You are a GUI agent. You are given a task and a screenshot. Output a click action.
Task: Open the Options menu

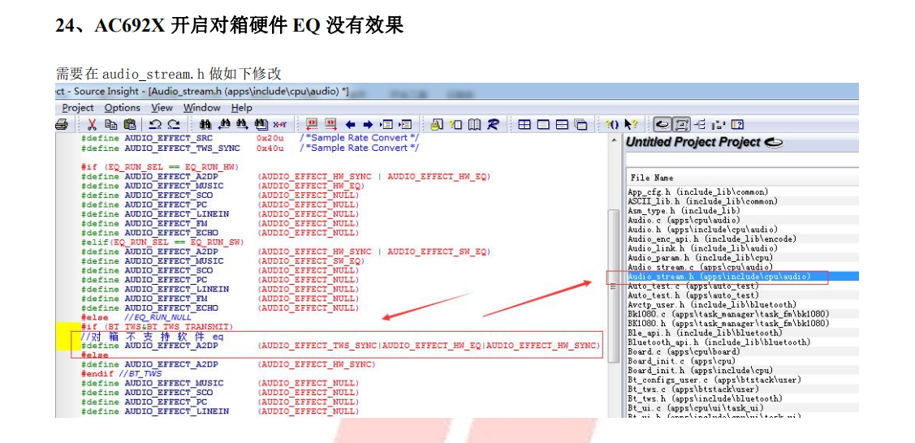[x=123, y=108]
